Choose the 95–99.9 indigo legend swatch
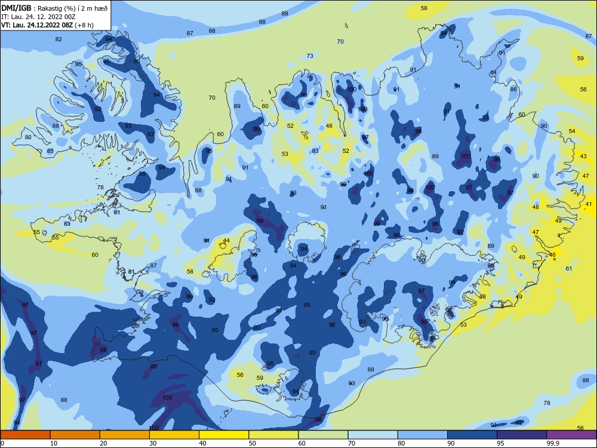597x448 pixels. (x=522, y=435)
